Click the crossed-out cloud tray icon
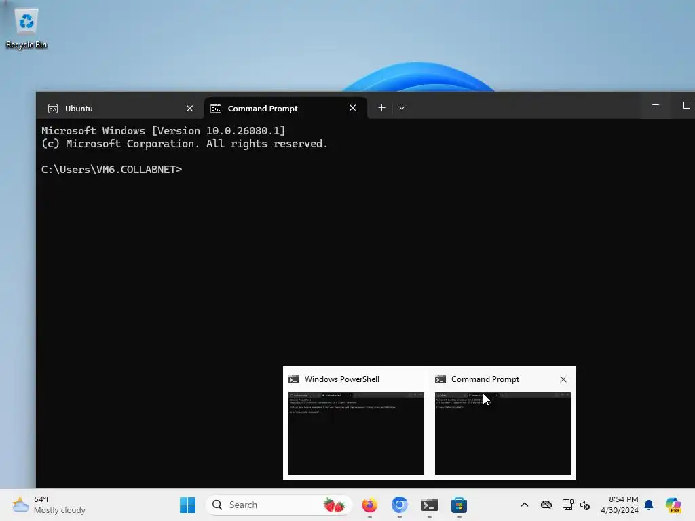 [546, 505]
